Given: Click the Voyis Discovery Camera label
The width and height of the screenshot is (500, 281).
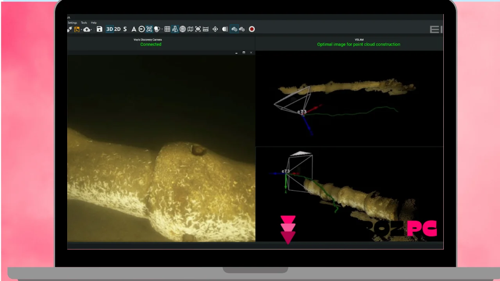Looking at the screenshot, I should [148, 40].
